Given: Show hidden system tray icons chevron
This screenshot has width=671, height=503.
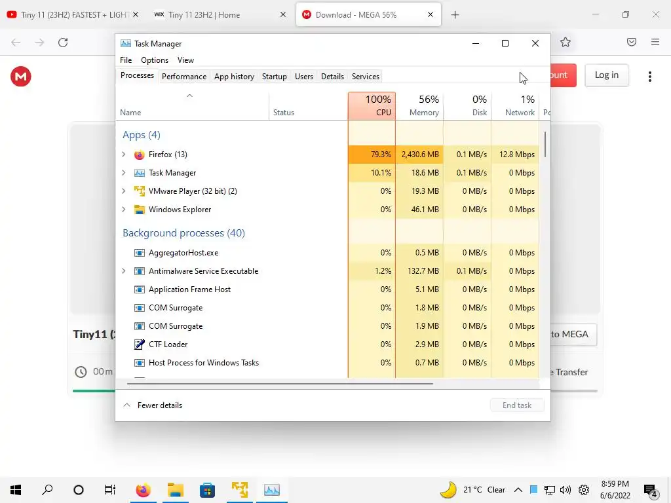Looking at the screenshot, I should (518, 490).
